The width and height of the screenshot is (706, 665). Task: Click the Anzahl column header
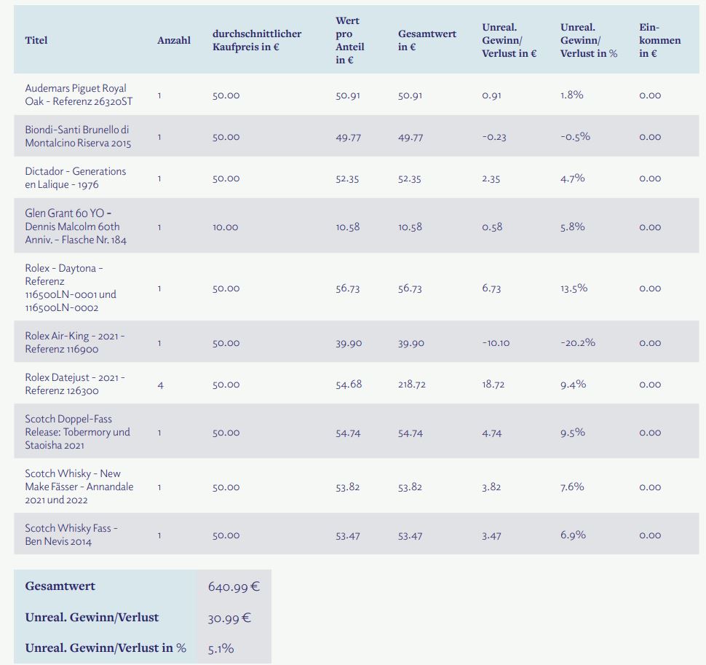pyautogui.click(x=174, y=40)
